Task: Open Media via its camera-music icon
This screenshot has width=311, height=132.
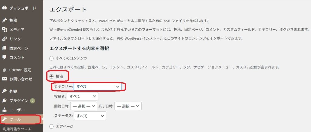Action: [4, 30]
